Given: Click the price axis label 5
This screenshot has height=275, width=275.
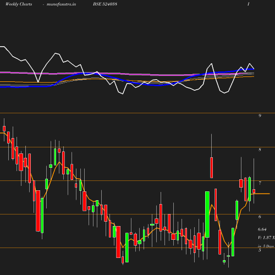Looking at the screenshot, I should pyautogui.click(x=260, y=250).
